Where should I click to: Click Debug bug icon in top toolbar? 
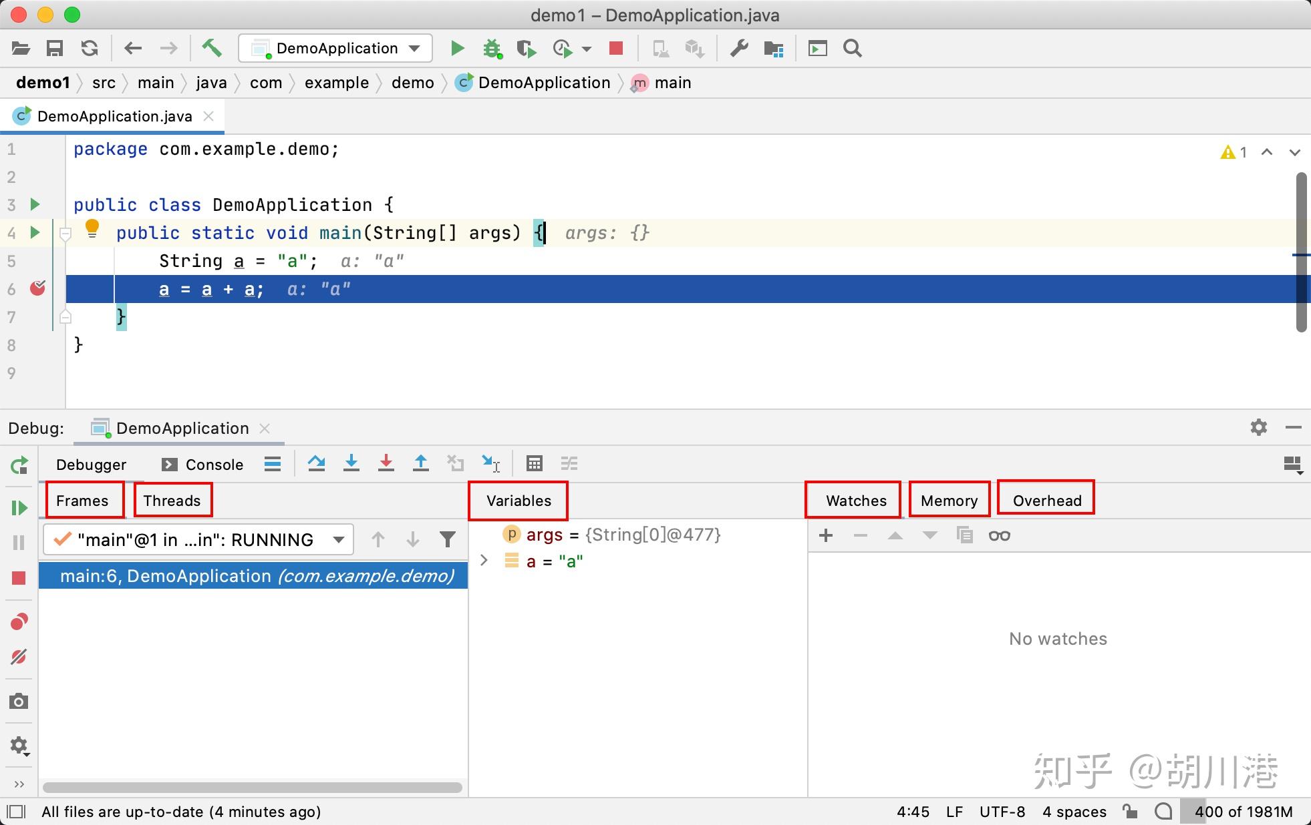(492, 48)
